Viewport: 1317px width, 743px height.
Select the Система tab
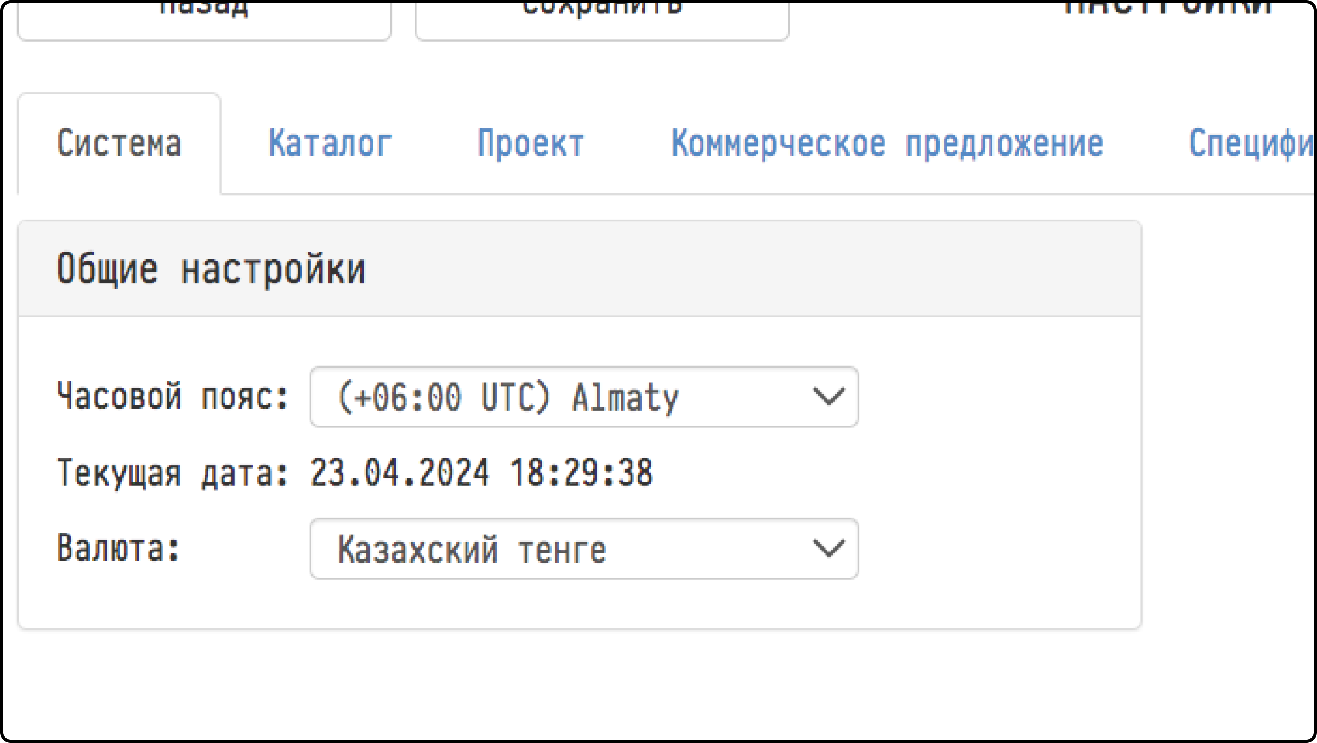point(119,144)
